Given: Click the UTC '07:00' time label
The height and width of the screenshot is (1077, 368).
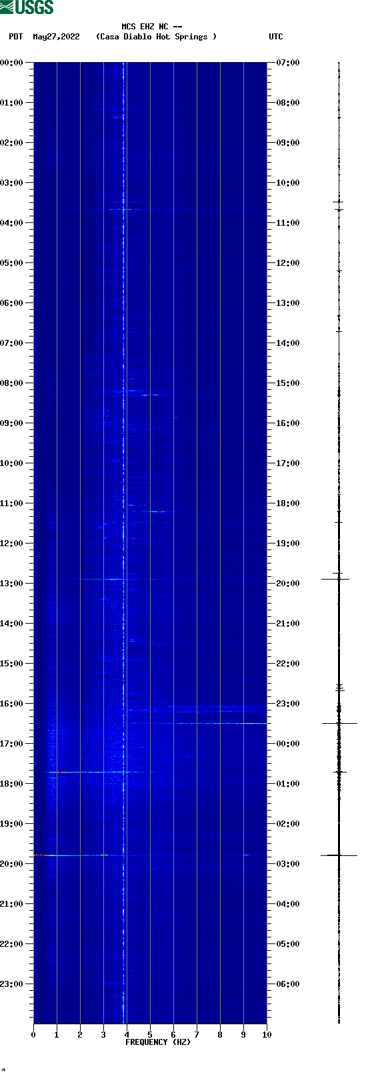Looking at the screenshot, I should click(x=288, y=63).
